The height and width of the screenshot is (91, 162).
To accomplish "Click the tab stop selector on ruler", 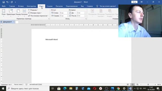I will pos(1,25).
